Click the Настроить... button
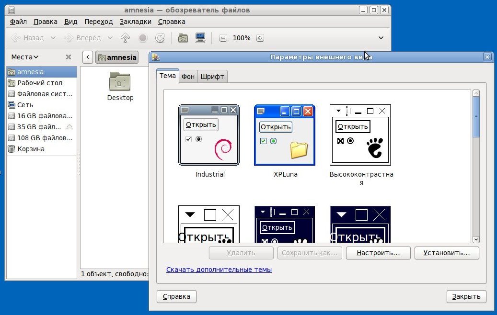 (x=378, y=253)
